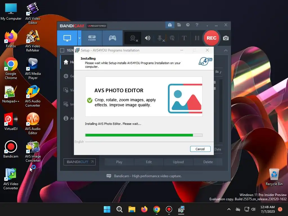Select Bandicam HDMI device recording mode
The width and height of the screenshot is (288, 216).
[x=92, y=38]
